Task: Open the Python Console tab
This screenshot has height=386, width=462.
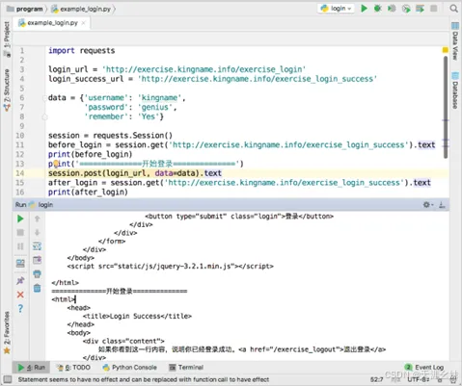Action: tap(129, 368)
